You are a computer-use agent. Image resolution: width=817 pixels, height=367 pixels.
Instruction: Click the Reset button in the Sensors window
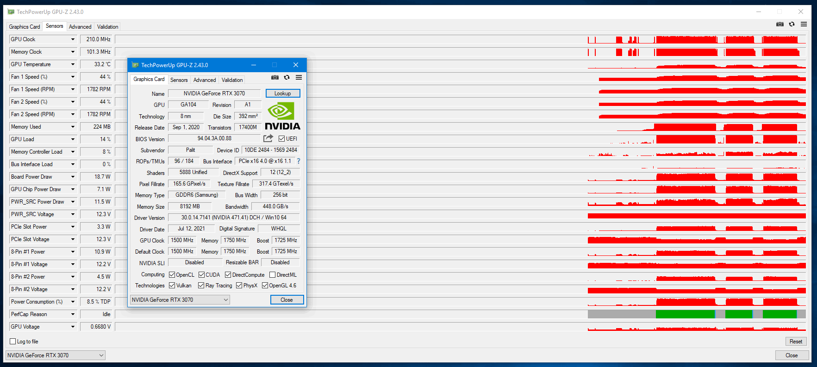tap(796, 341)
